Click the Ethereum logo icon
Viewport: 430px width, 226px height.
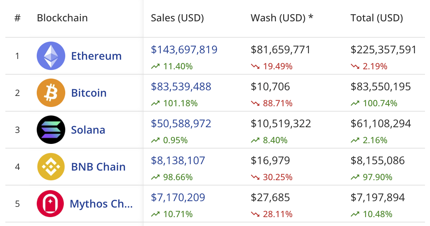click(x=51, y=56)
